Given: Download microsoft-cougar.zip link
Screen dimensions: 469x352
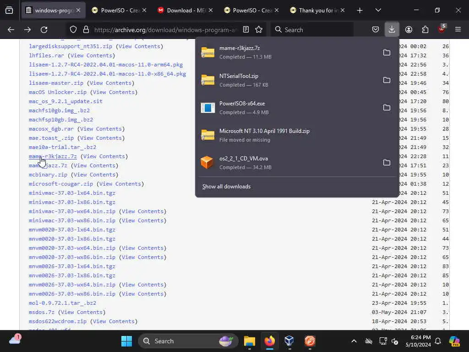Looking at the screenshot, I should (61, 184).
